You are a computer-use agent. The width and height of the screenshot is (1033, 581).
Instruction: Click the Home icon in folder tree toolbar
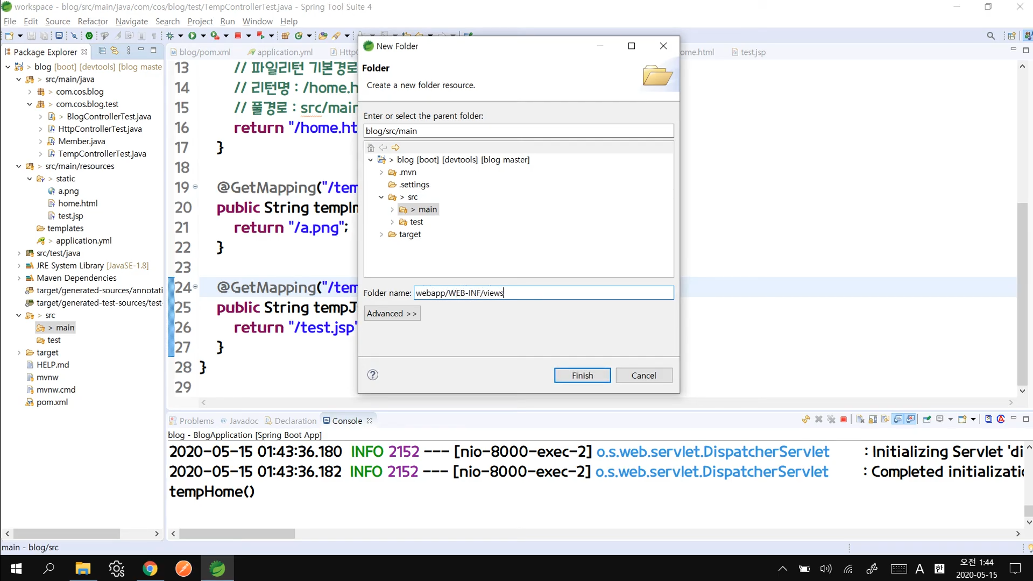click(x=371, y=147)
